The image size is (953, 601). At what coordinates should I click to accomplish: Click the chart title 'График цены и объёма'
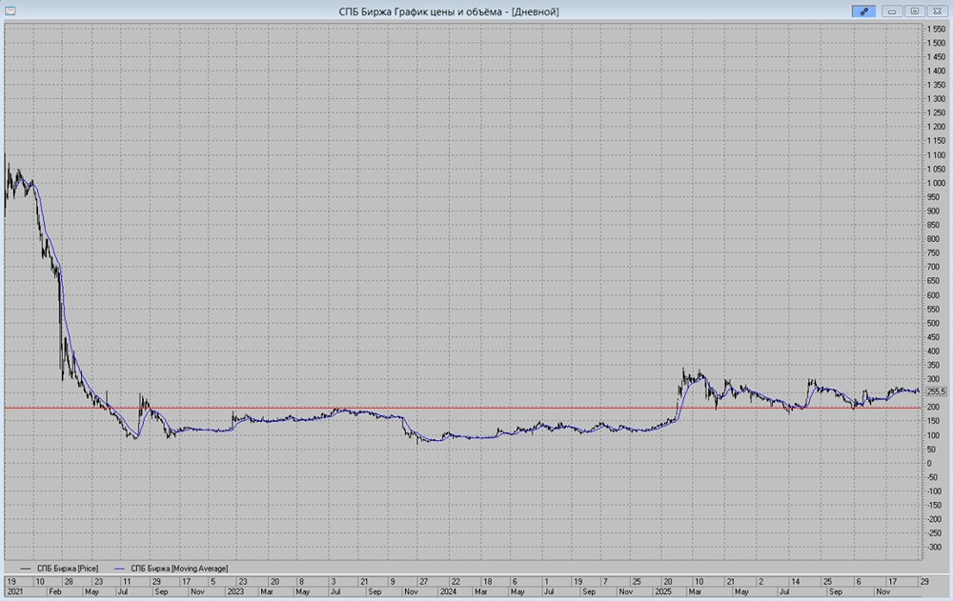(451, 11)
